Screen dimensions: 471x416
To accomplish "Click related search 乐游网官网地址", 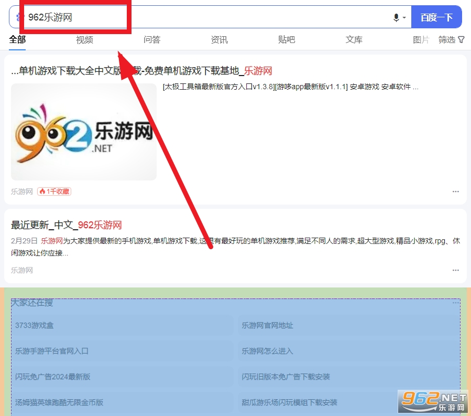I will [x=267, y=325].
